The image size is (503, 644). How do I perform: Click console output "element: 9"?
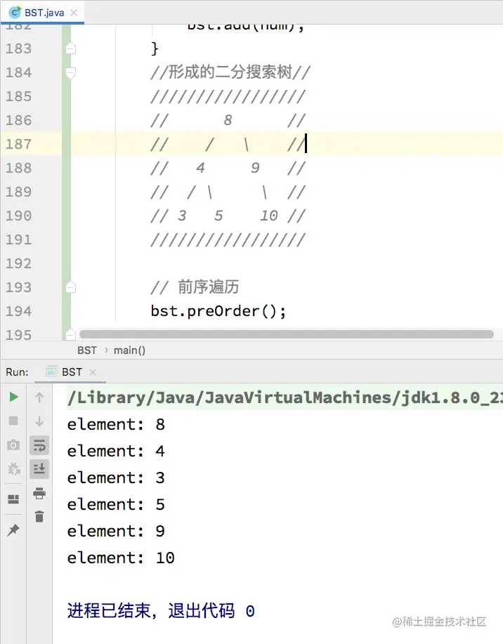[x=116, y=531]
